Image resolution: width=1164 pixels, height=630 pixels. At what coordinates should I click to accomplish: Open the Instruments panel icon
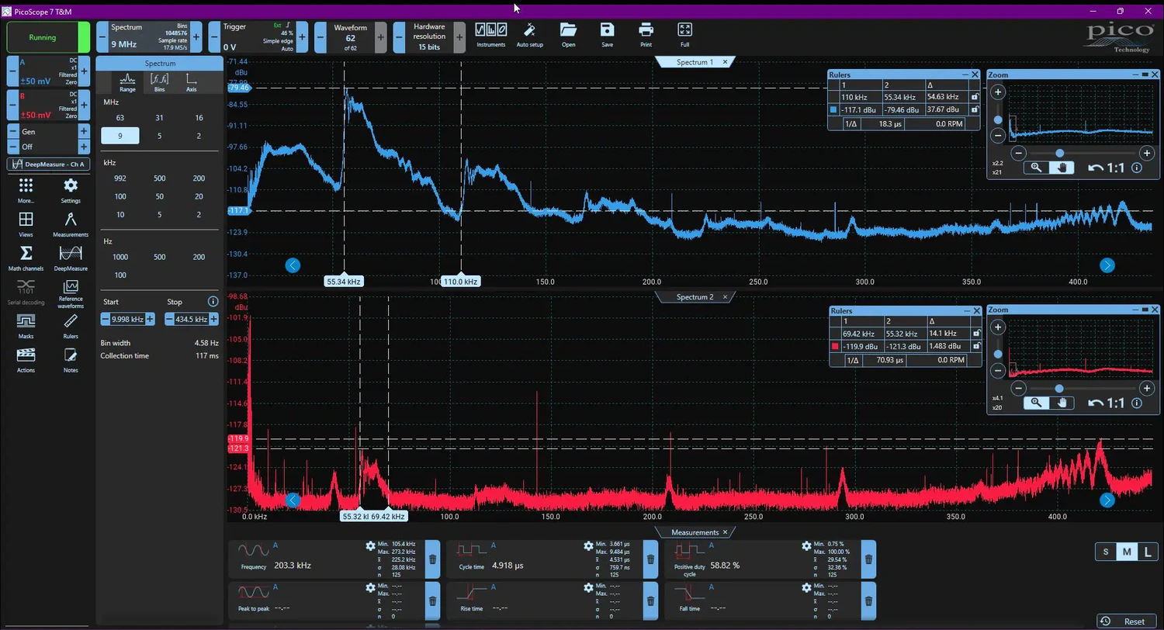490,34
